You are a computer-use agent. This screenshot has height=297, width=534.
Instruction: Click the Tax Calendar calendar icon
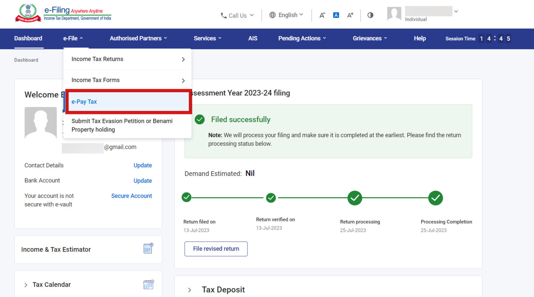[148, 284]
